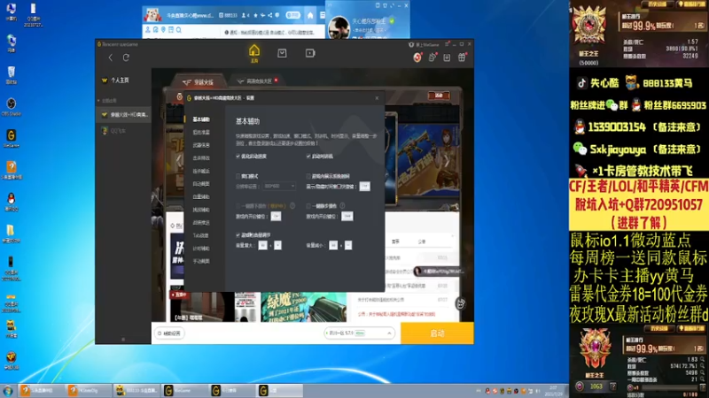The width and height of the screenshot is (709, 398).
Task: Select the 穿越火线+HD高清 game in sidebar
Action: pyautogui.click(x=124, y=115)
